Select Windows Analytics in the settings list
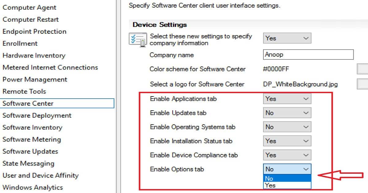 [x=33, y=187]
